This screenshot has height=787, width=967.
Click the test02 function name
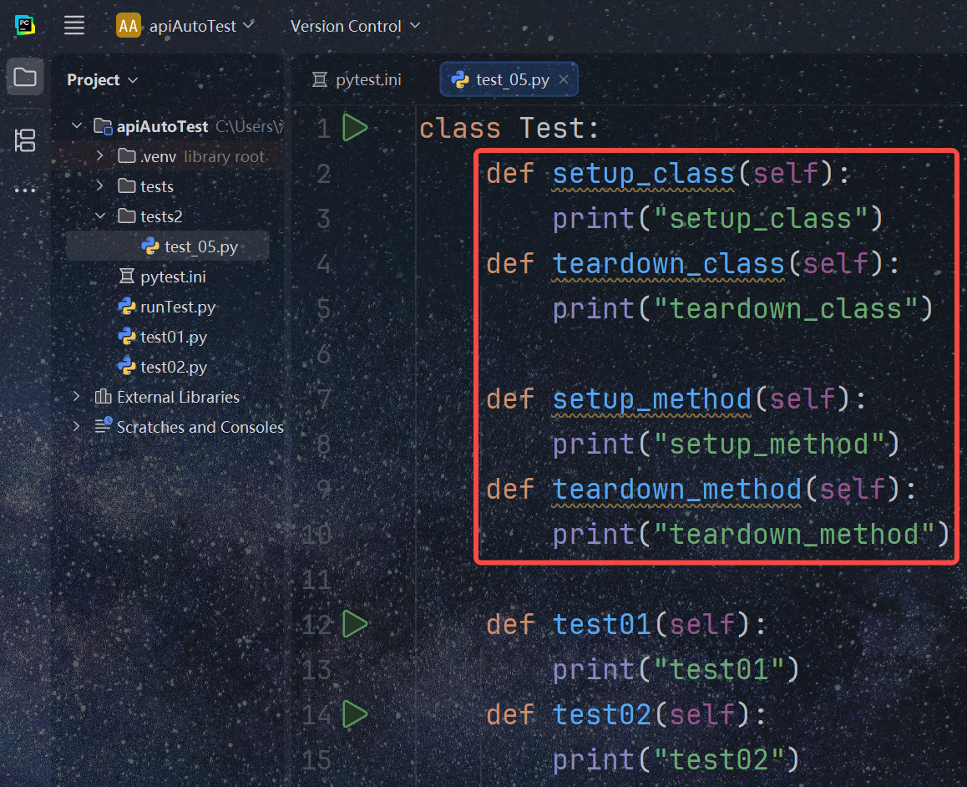tap(602, 715)
